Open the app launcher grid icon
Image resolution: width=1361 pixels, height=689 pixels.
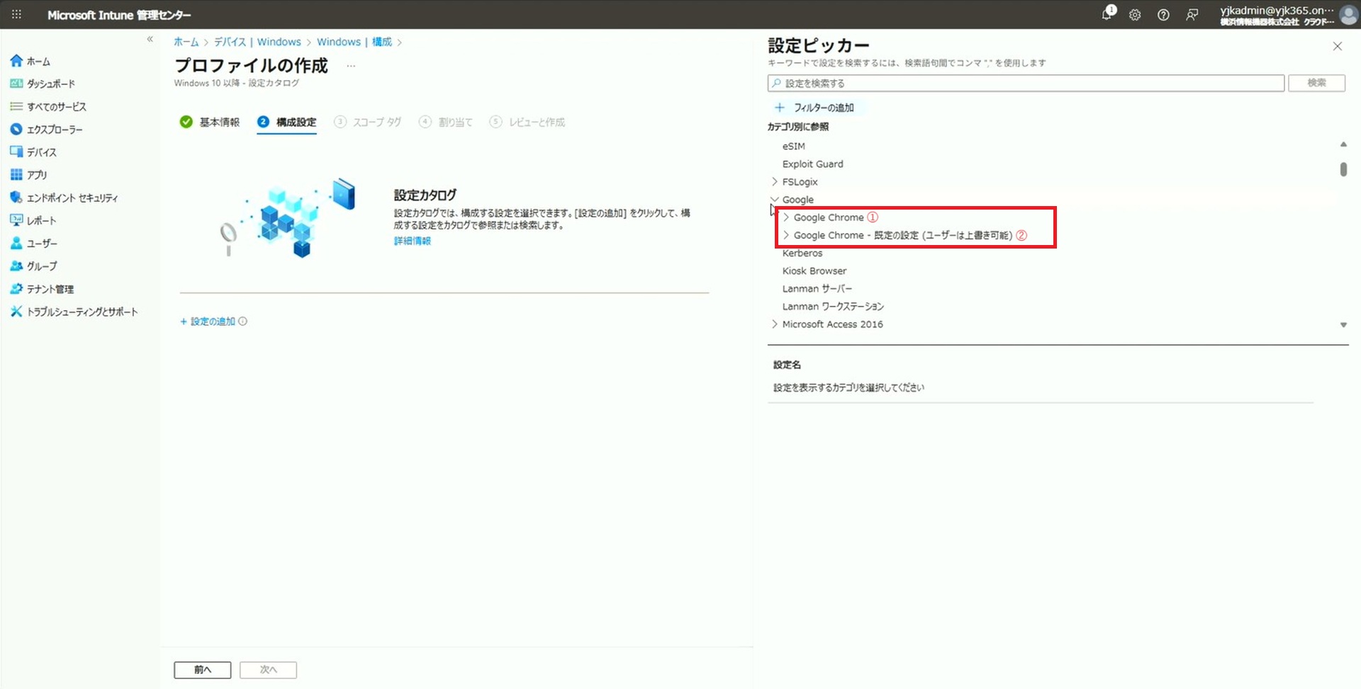(16, 14)
